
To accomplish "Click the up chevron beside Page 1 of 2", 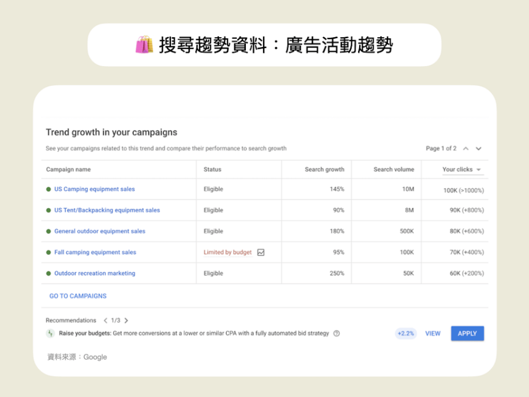I will [x=466, y=148].
